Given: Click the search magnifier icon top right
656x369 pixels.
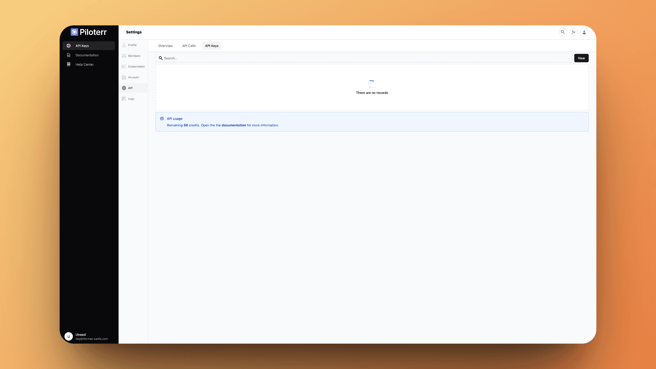Looking at the screenshot, I should coord(562,32).
